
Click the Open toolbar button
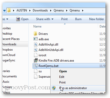pos(22,19)
